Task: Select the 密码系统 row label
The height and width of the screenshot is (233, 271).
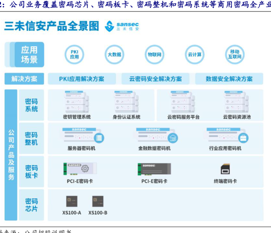Action: pyautogui.click(x=31, y=105)
